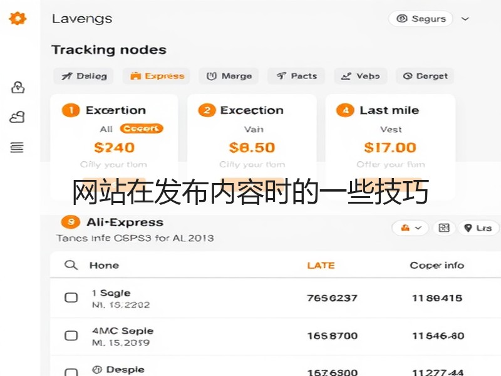Open the cloud icon in sidebar
Screen dimensions: 501x376
pos(18,117)
